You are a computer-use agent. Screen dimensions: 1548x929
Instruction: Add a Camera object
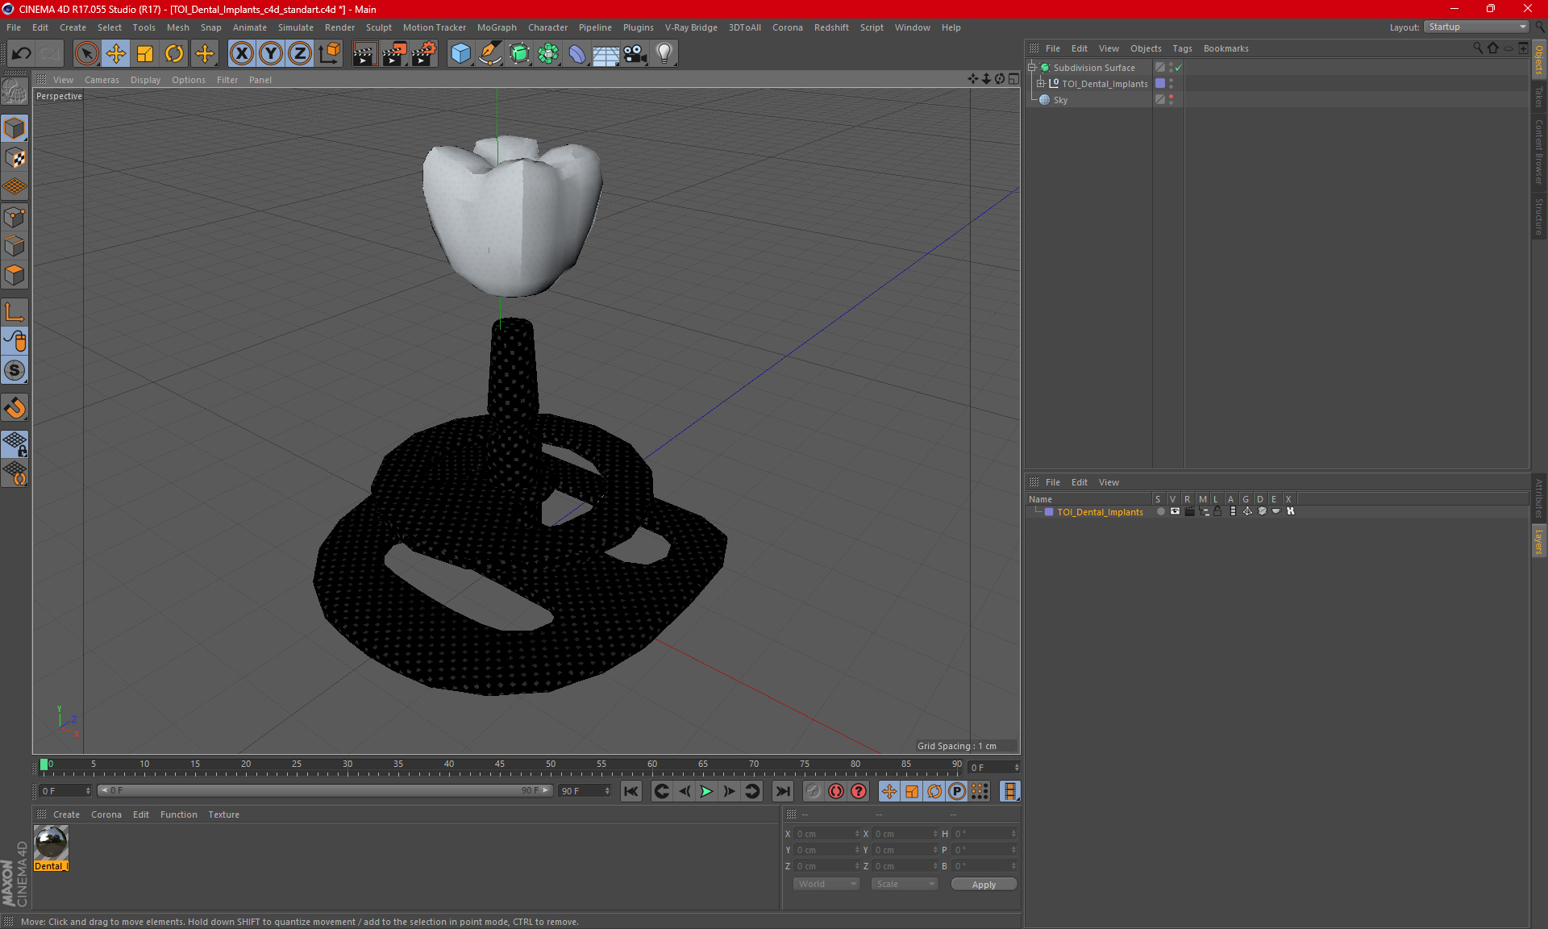[x=635, y=54]
